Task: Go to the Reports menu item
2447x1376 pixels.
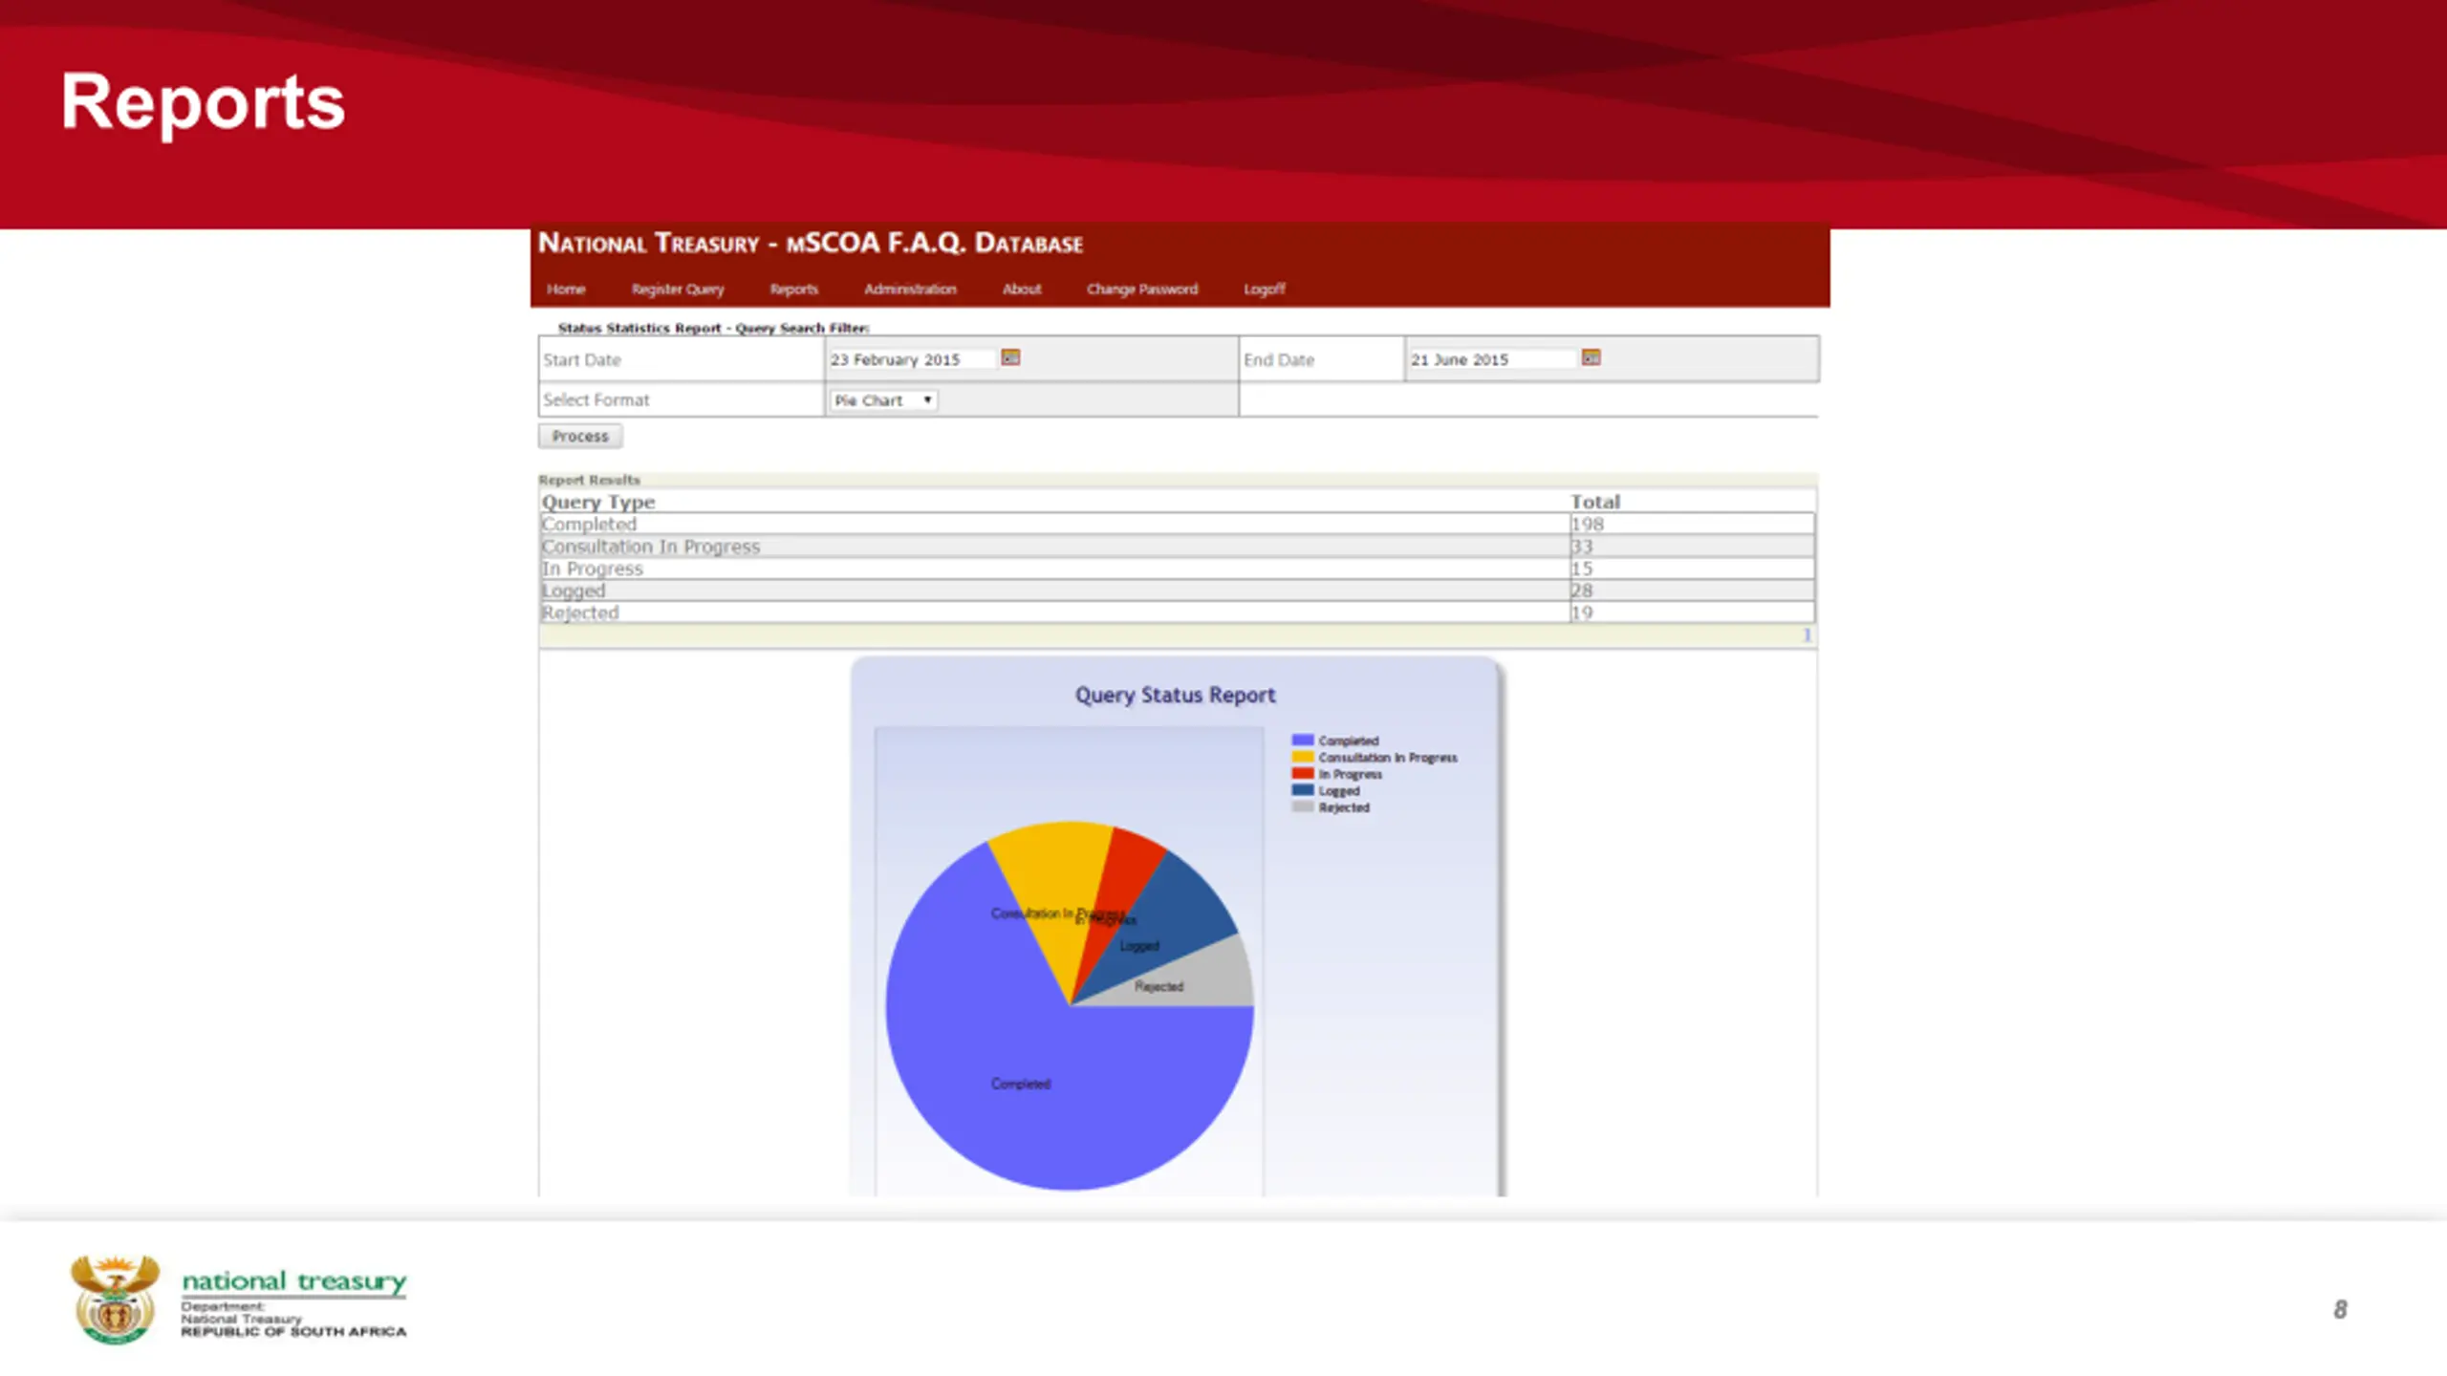Action: [x=794, y=289]
